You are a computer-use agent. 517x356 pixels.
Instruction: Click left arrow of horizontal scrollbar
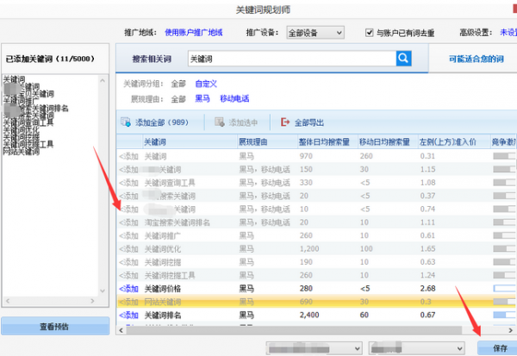click(x=121, y=328)
